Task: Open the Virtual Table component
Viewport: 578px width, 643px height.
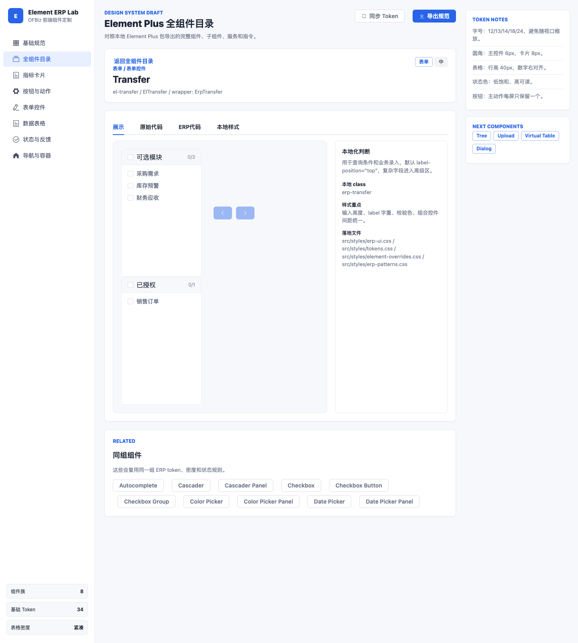Action: point(540,136)
